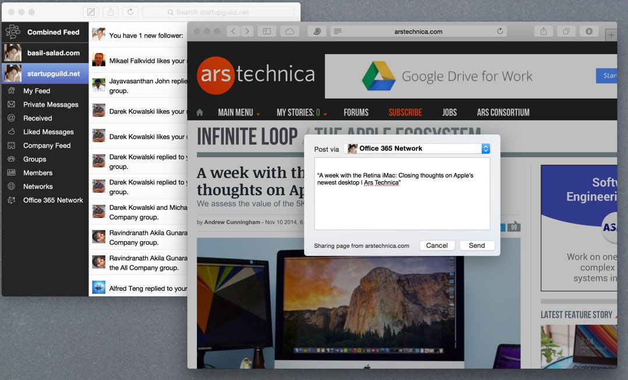Reload the arstechnica.com page

tap(500, 31)
